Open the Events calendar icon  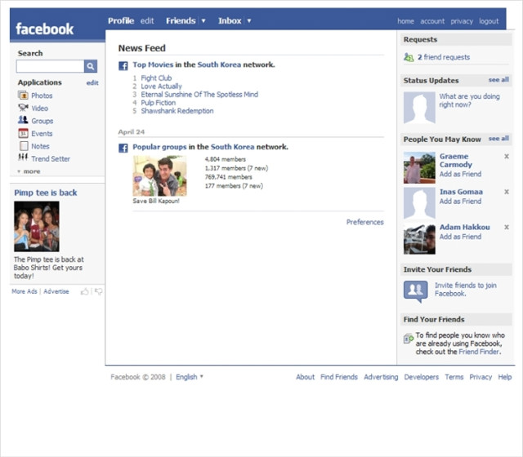[x=23, y=133]
